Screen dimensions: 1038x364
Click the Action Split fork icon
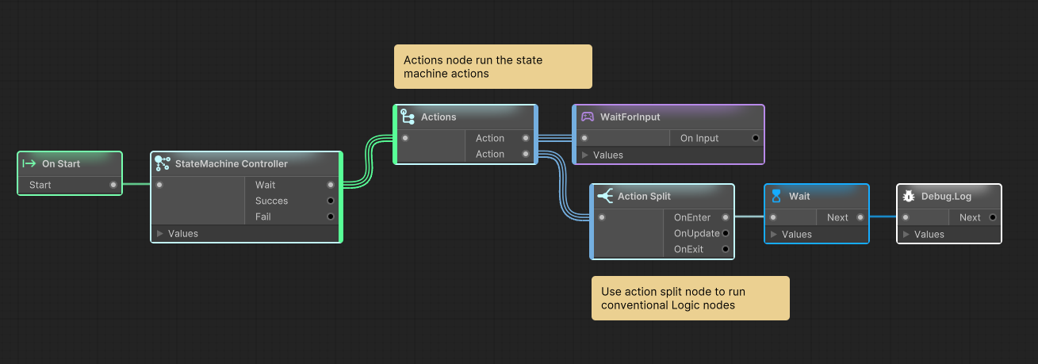[604, 196]
